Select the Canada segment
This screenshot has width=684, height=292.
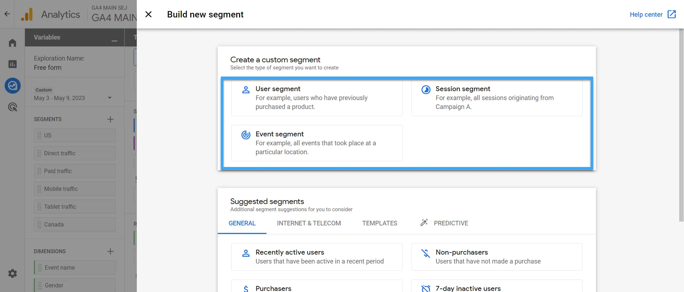(x=75, y=224)
